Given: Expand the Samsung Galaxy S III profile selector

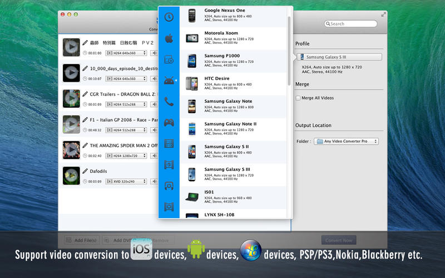Looking at the screenshot, I should [339, 57].
